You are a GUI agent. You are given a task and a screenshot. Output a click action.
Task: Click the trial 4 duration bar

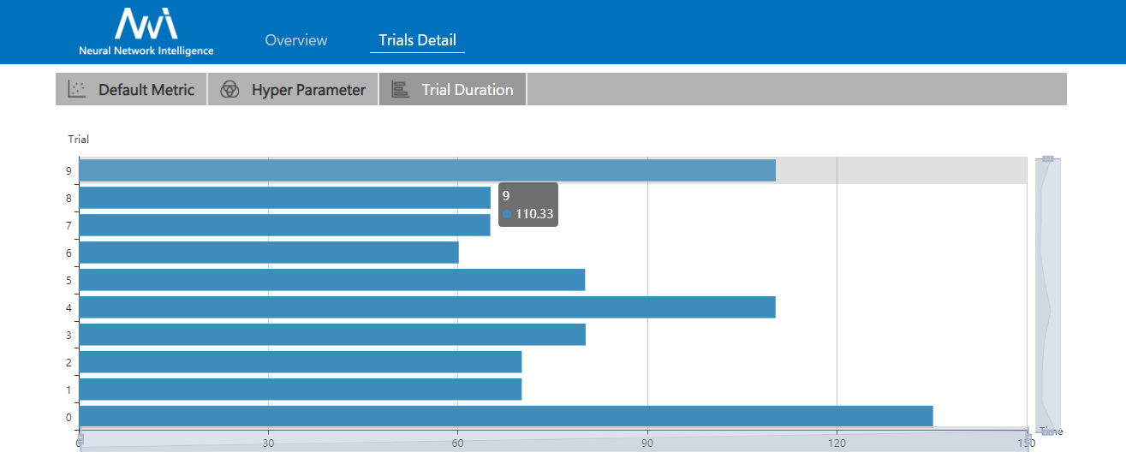click(426, 306)
